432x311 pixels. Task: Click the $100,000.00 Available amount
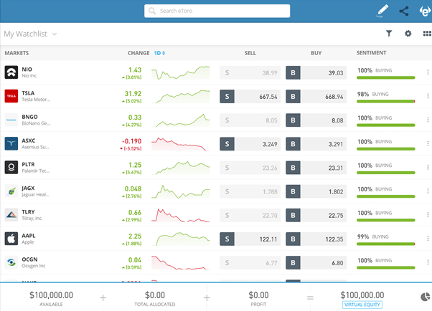coord(51,295)
